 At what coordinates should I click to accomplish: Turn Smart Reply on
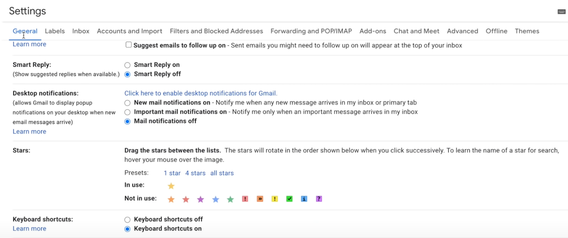click(x=128, y=65)
